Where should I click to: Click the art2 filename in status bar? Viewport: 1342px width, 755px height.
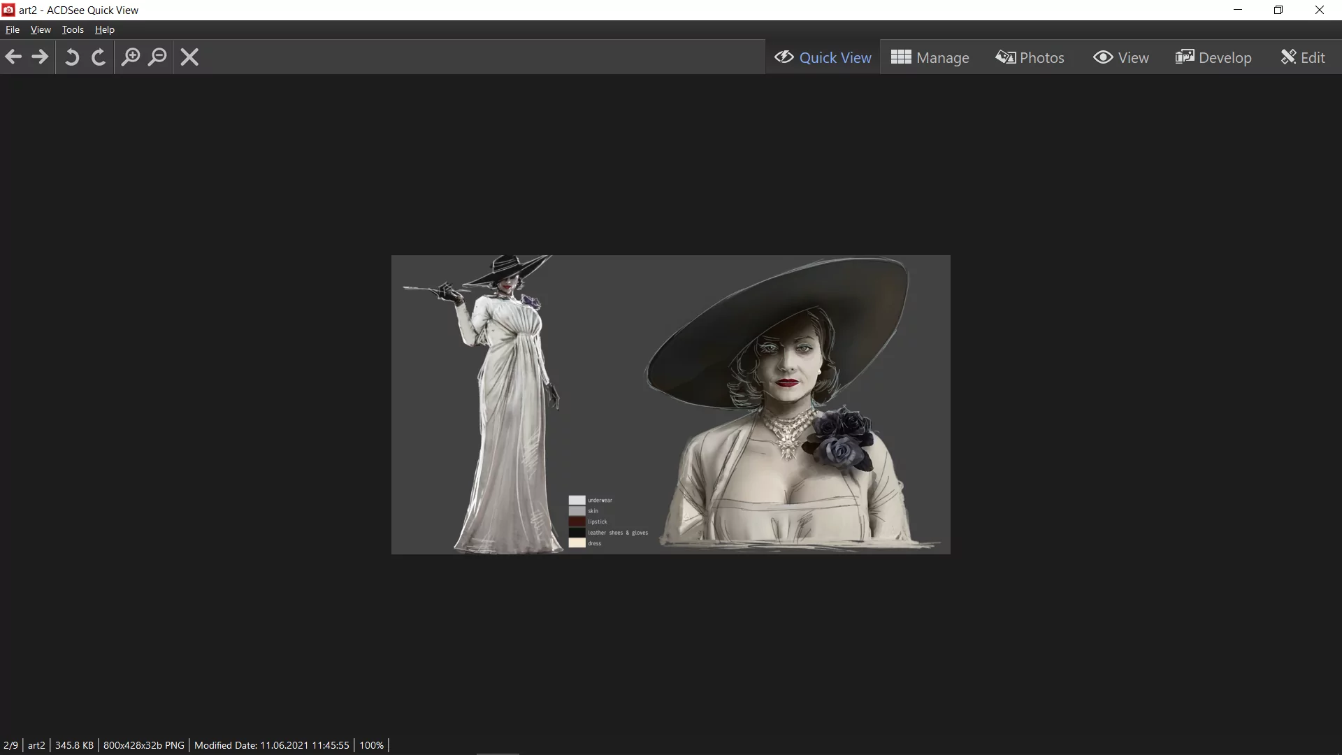[36, 745]
